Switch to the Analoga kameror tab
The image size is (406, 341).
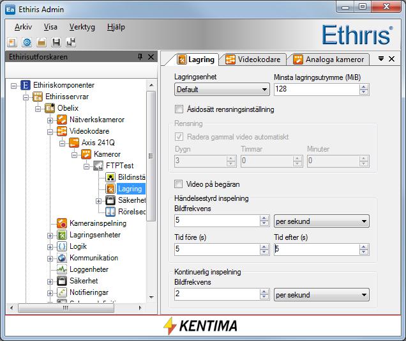pyautogui.click(x=329, y=59)
